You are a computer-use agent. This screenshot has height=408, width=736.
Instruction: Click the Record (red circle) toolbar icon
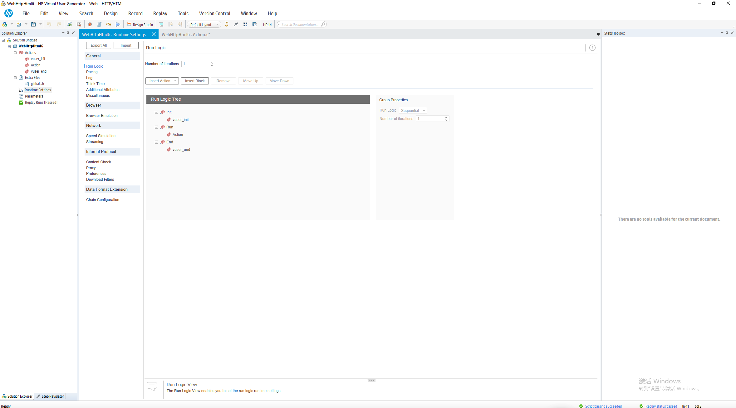[90, 24]
